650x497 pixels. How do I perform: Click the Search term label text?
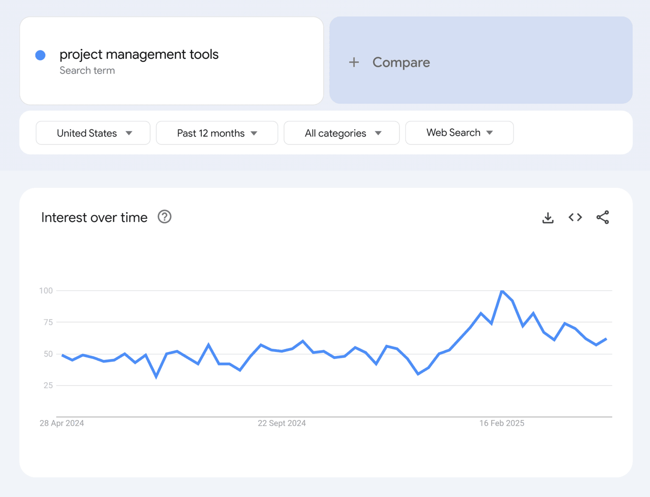click(87, 70)
